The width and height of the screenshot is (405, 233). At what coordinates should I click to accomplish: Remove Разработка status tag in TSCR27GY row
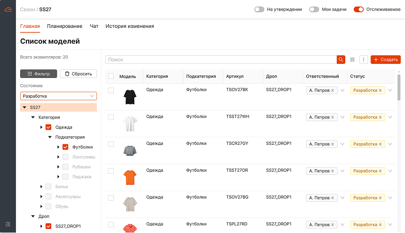coord(380,144)
